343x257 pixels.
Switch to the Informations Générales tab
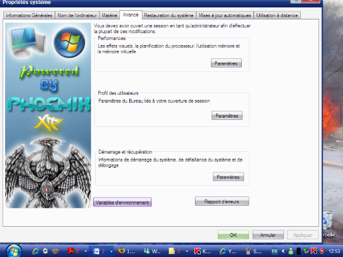(29, 15)
